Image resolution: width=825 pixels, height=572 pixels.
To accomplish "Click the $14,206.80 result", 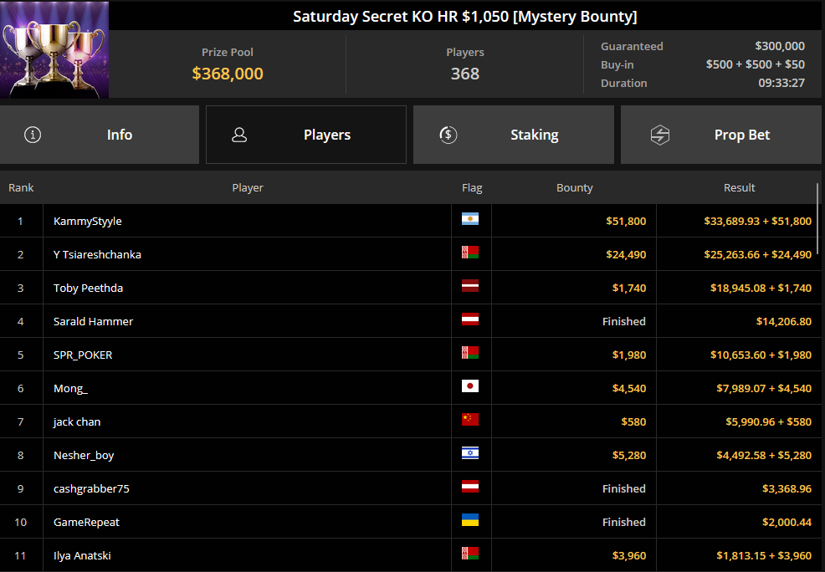I will click(x=784, y=321).
